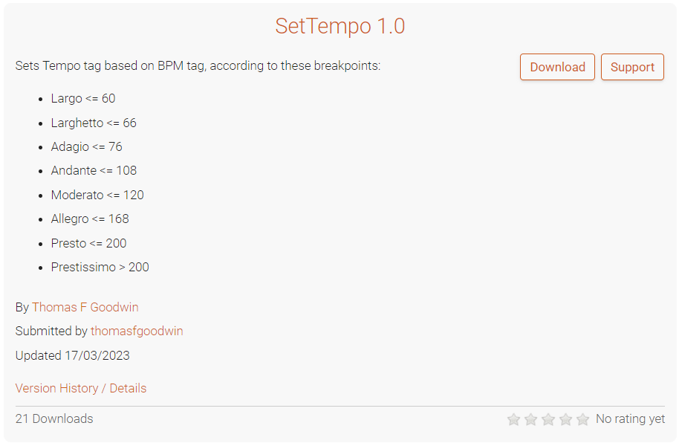Viewport: 679px width, 443px height.
Task: Open the Support page
Action: (632, 67)
